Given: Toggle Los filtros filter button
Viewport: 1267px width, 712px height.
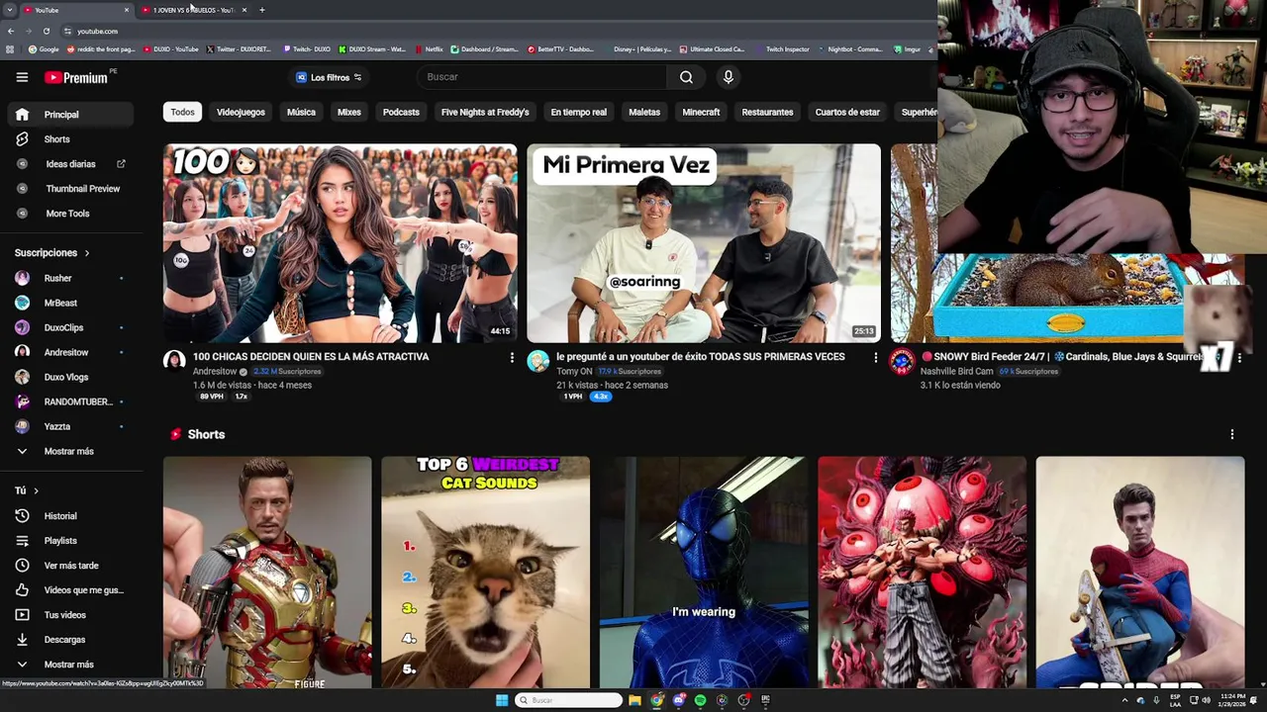Looking at the screenshot, I should pyautogui.click(x=329, y=77).
